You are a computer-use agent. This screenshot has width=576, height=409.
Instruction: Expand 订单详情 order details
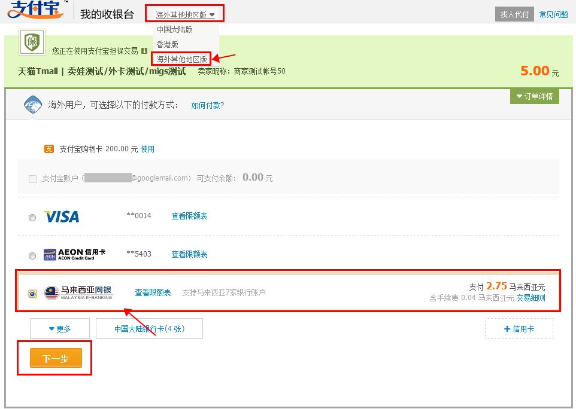pos(534,96)
